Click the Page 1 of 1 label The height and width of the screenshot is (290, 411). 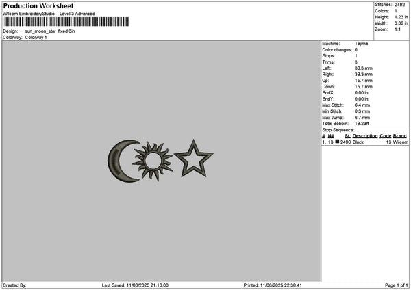[397, 285]
